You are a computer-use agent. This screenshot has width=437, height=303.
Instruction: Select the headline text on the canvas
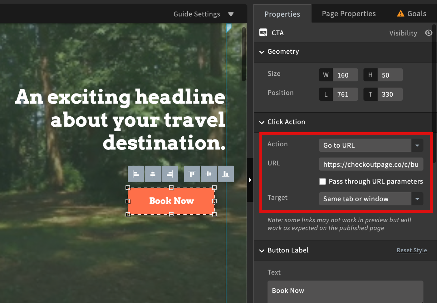tap(120, 119)
